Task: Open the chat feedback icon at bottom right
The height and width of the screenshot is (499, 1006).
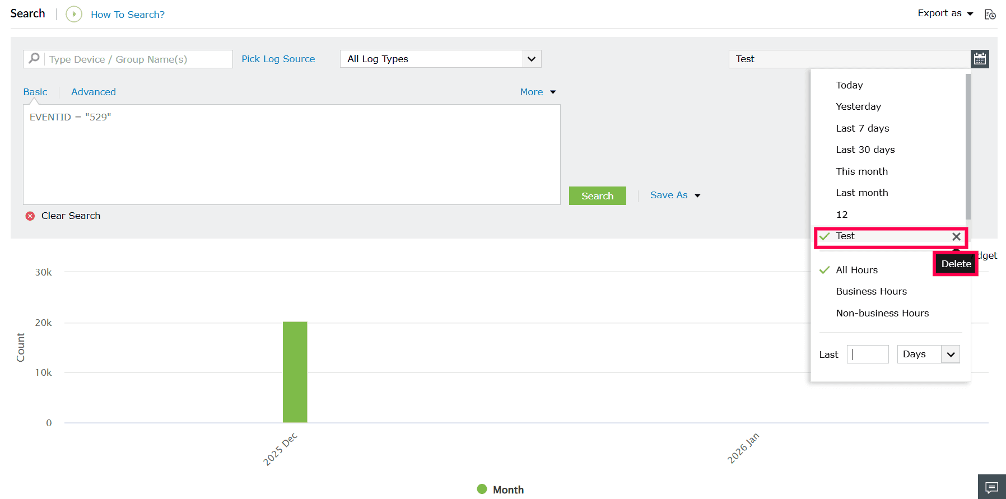Action: point(991,487)
